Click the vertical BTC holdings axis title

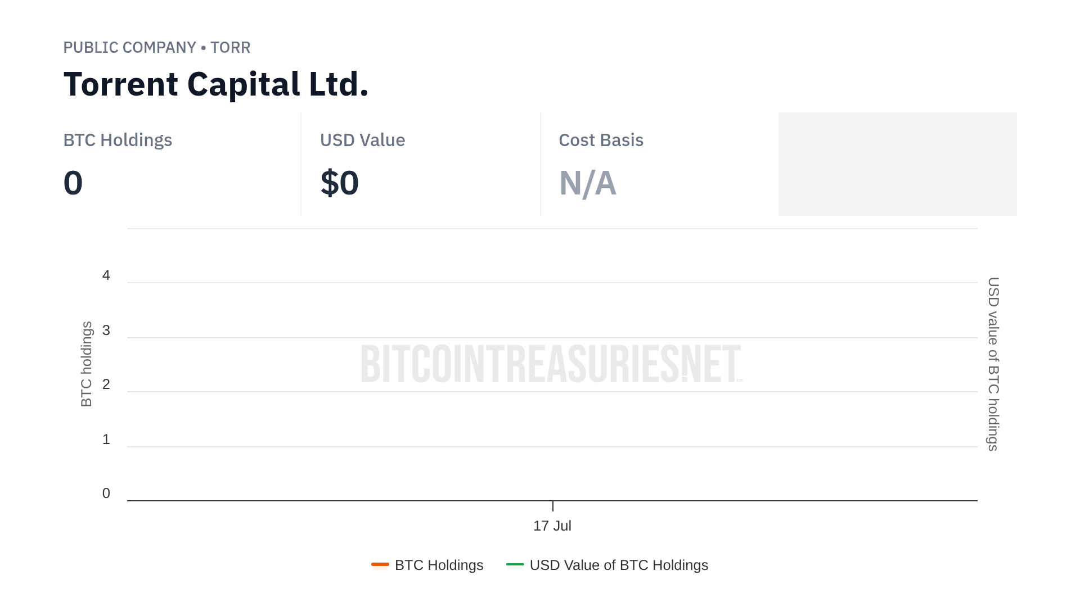[86, 364]
